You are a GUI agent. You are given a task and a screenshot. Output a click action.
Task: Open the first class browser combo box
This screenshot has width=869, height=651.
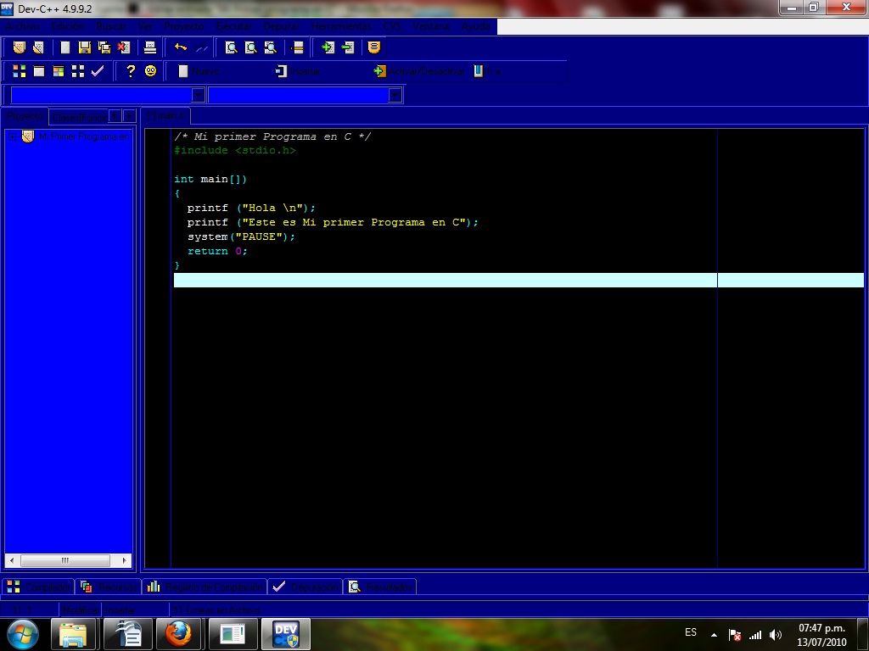[108, 95]
